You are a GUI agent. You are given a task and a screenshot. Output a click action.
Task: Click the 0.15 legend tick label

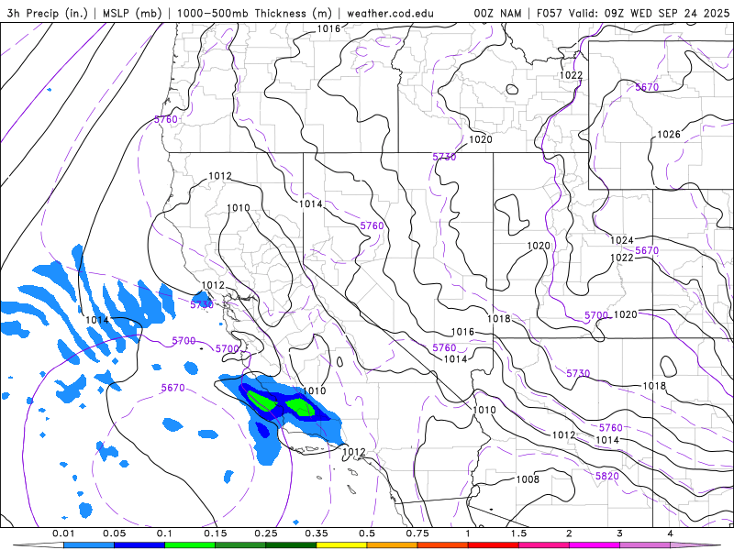[x=216, y=533]
